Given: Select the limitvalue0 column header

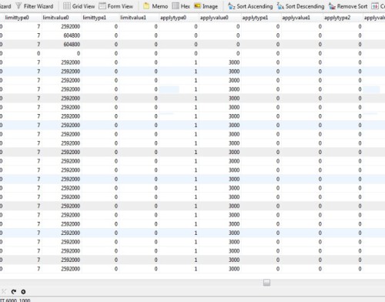Looking at the screenshot, I should [62, 18].
